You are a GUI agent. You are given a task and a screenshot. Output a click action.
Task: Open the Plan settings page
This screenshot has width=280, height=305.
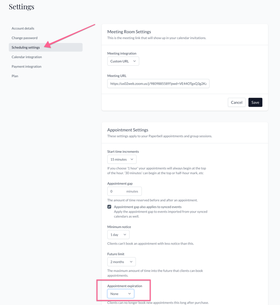pyautogui.click(x=15, y=76)
